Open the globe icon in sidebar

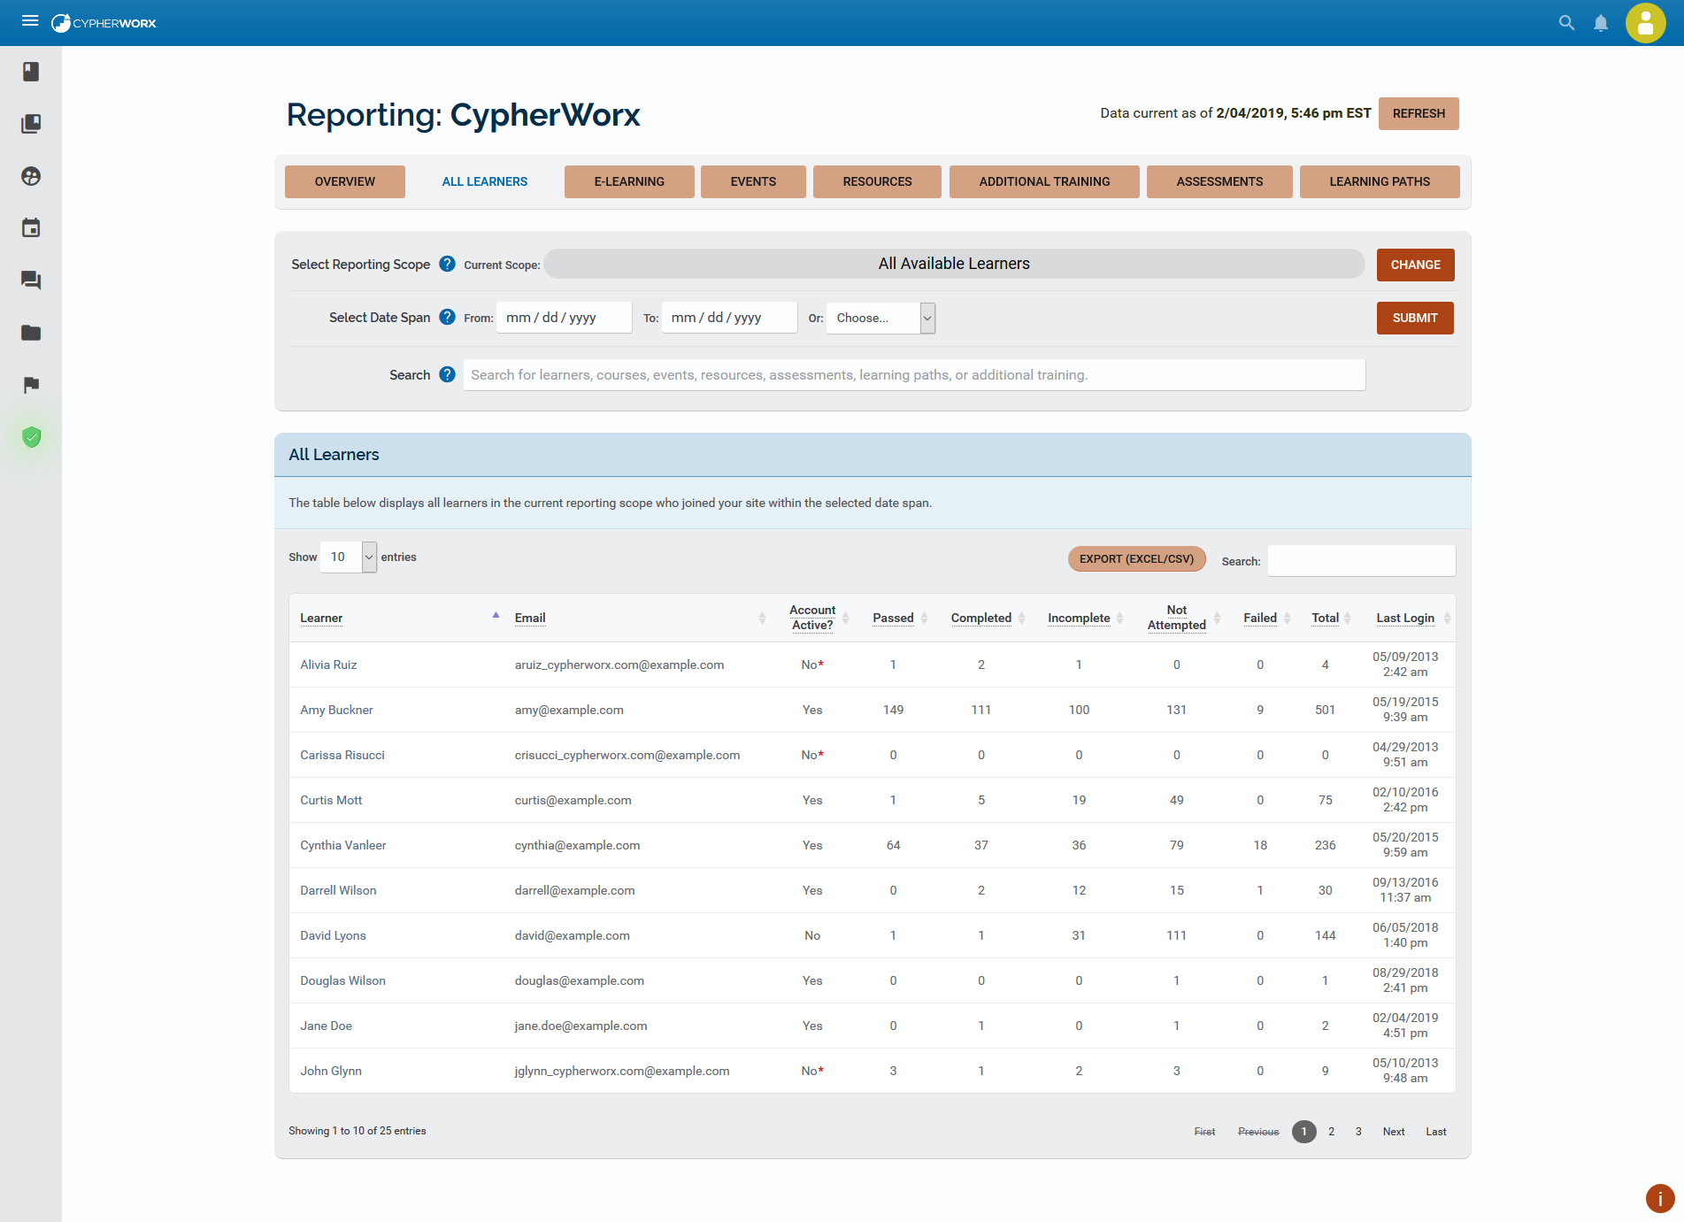pos(31,176)
